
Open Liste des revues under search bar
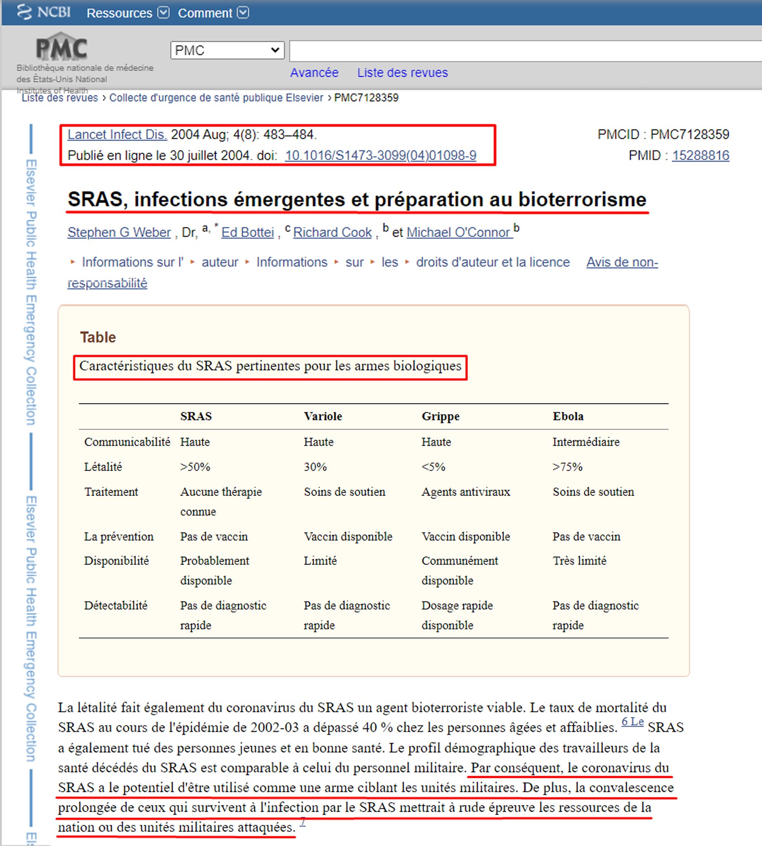(x=402, y=72)
